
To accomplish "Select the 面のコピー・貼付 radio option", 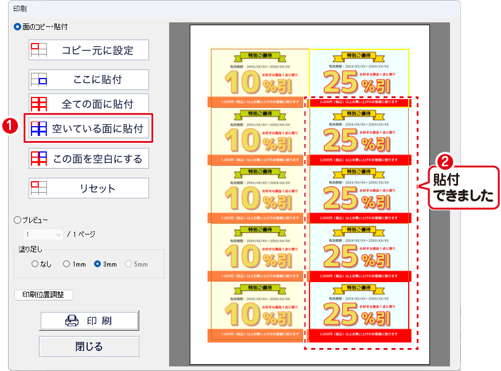I will point(17,26).
